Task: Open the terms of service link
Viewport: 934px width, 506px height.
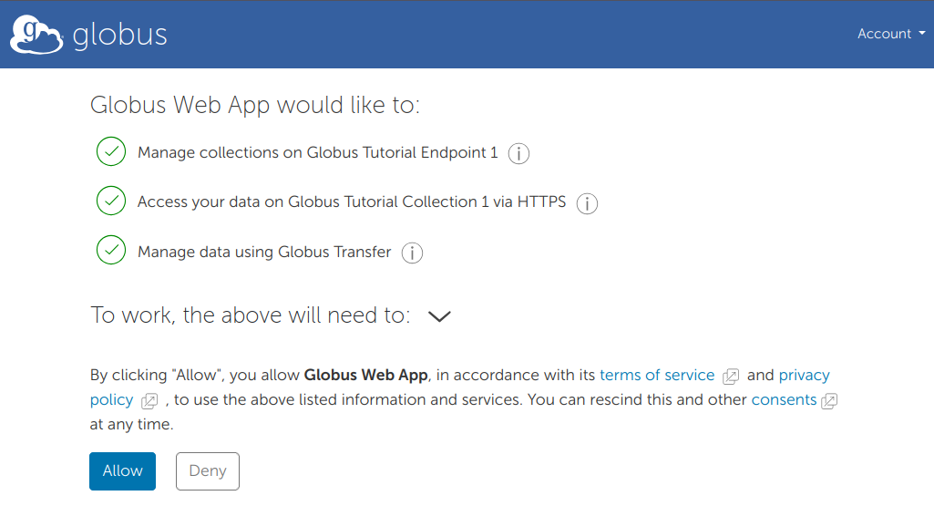Action: coord(657,375)
